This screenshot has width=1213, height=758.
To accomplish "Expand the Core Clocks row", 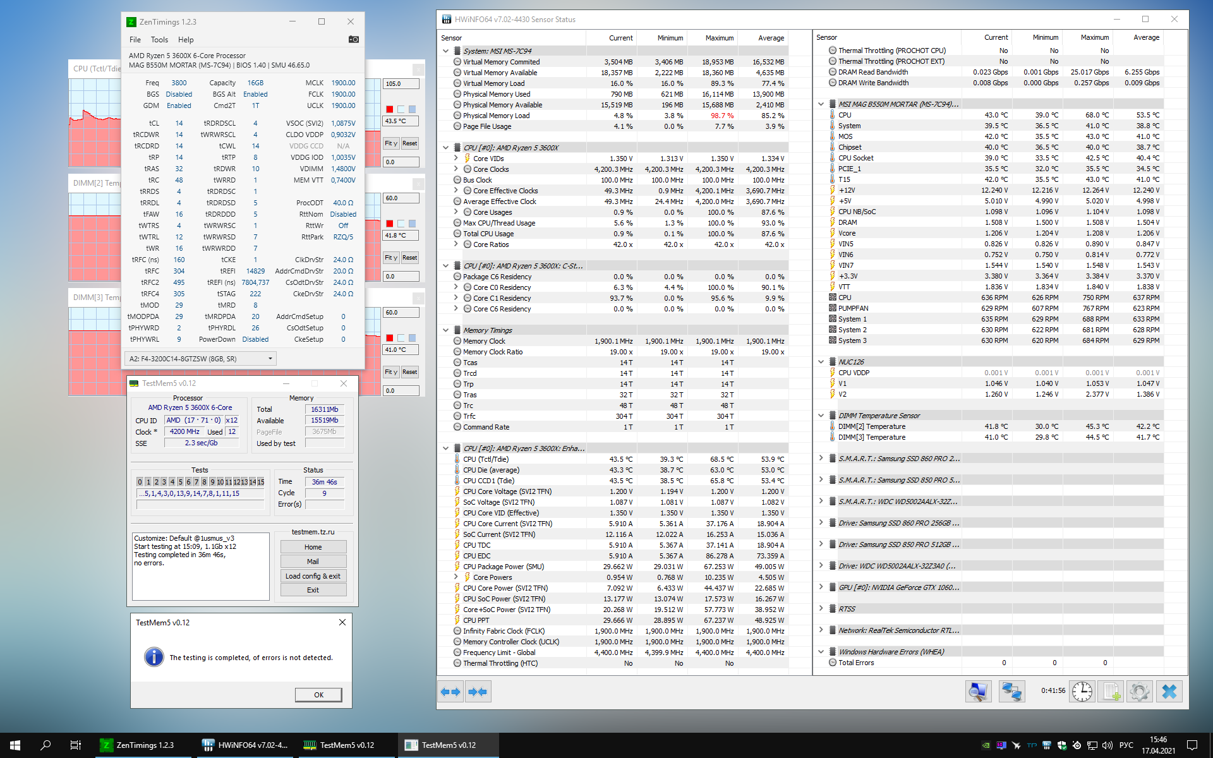I will tap(456, 169).
